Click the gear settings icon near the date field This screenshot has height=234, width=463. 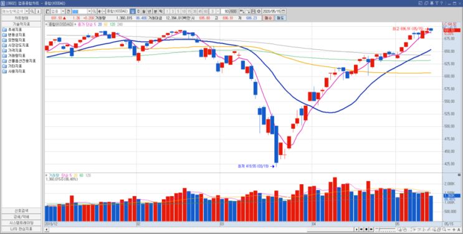click(x=259, y=11)
